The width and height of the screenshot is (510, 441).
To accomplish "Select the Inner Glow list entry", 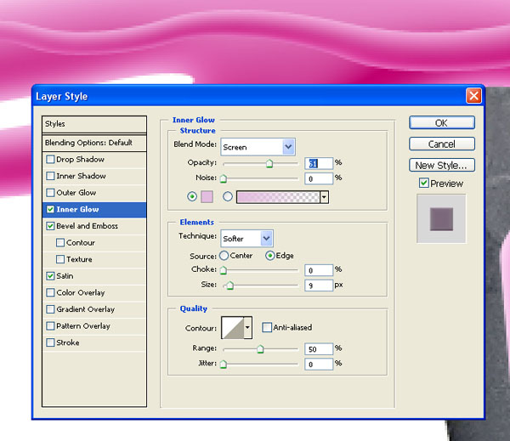I will [x=94, y=209].
